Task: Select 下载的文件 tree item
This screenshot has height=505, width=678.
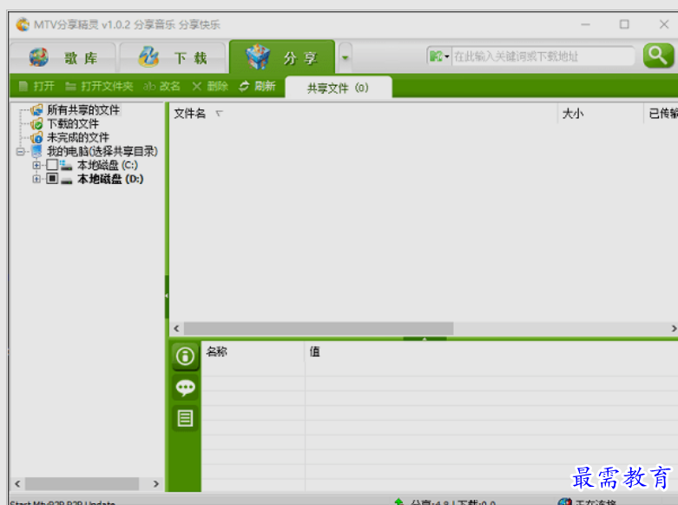Action: click(x=73, y=124)
